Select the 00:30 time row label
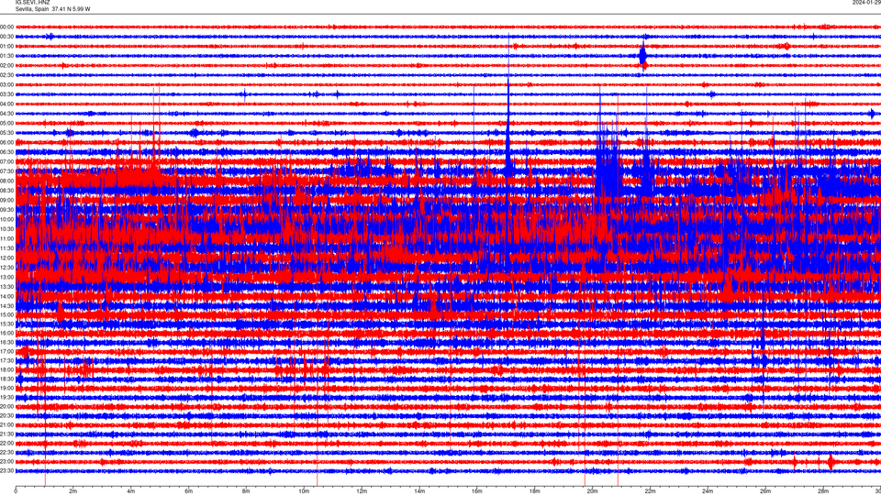The width and height of the screenshot is (881, 495). [x=6, y=37]
